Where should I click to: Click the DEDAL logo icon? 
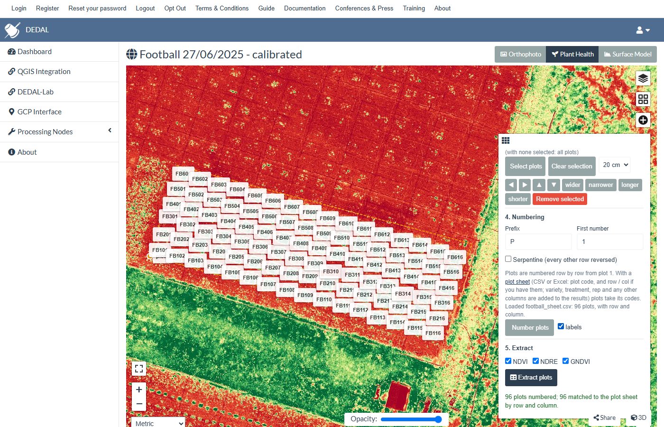click(12, 30)
